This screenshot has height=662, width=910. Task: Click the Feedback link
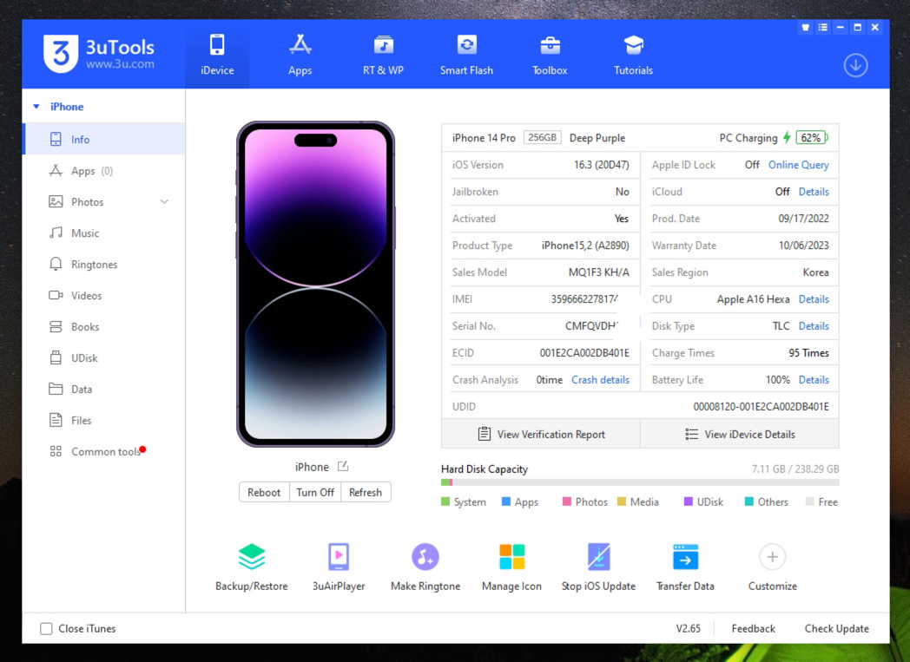point(753,628)
